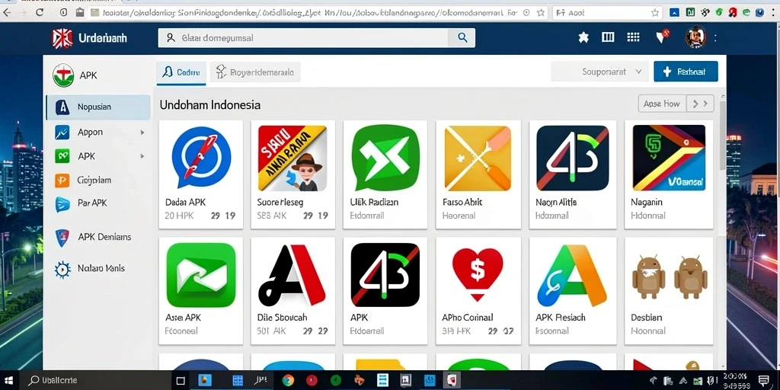Open the Suore Heseg app icon
The width and height of the screenshot is (780, 390).
coord(292,158)
